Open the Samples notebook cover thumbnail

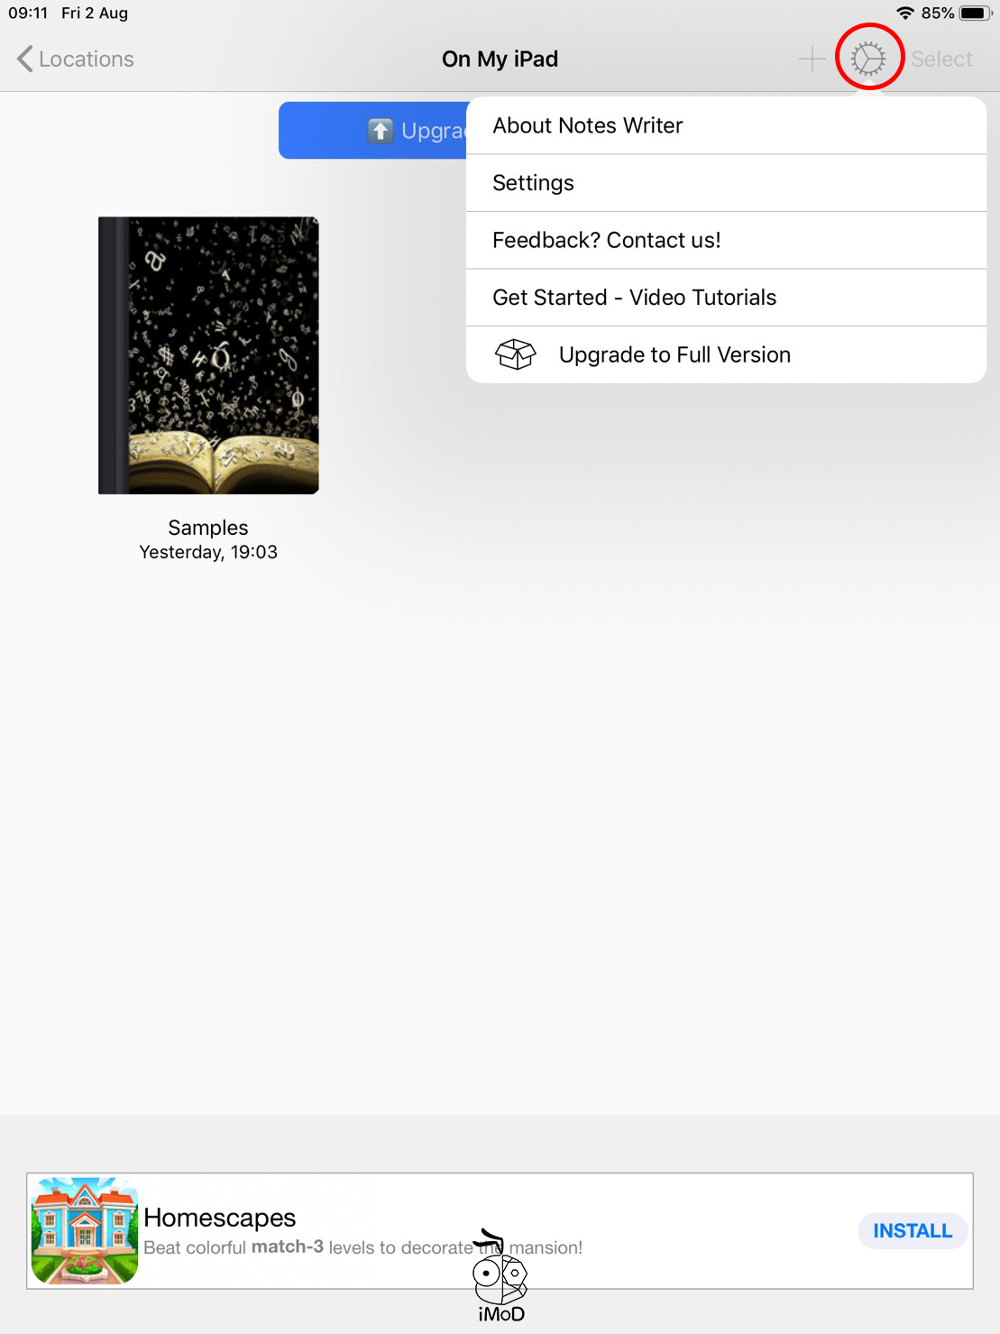[208, 355]
